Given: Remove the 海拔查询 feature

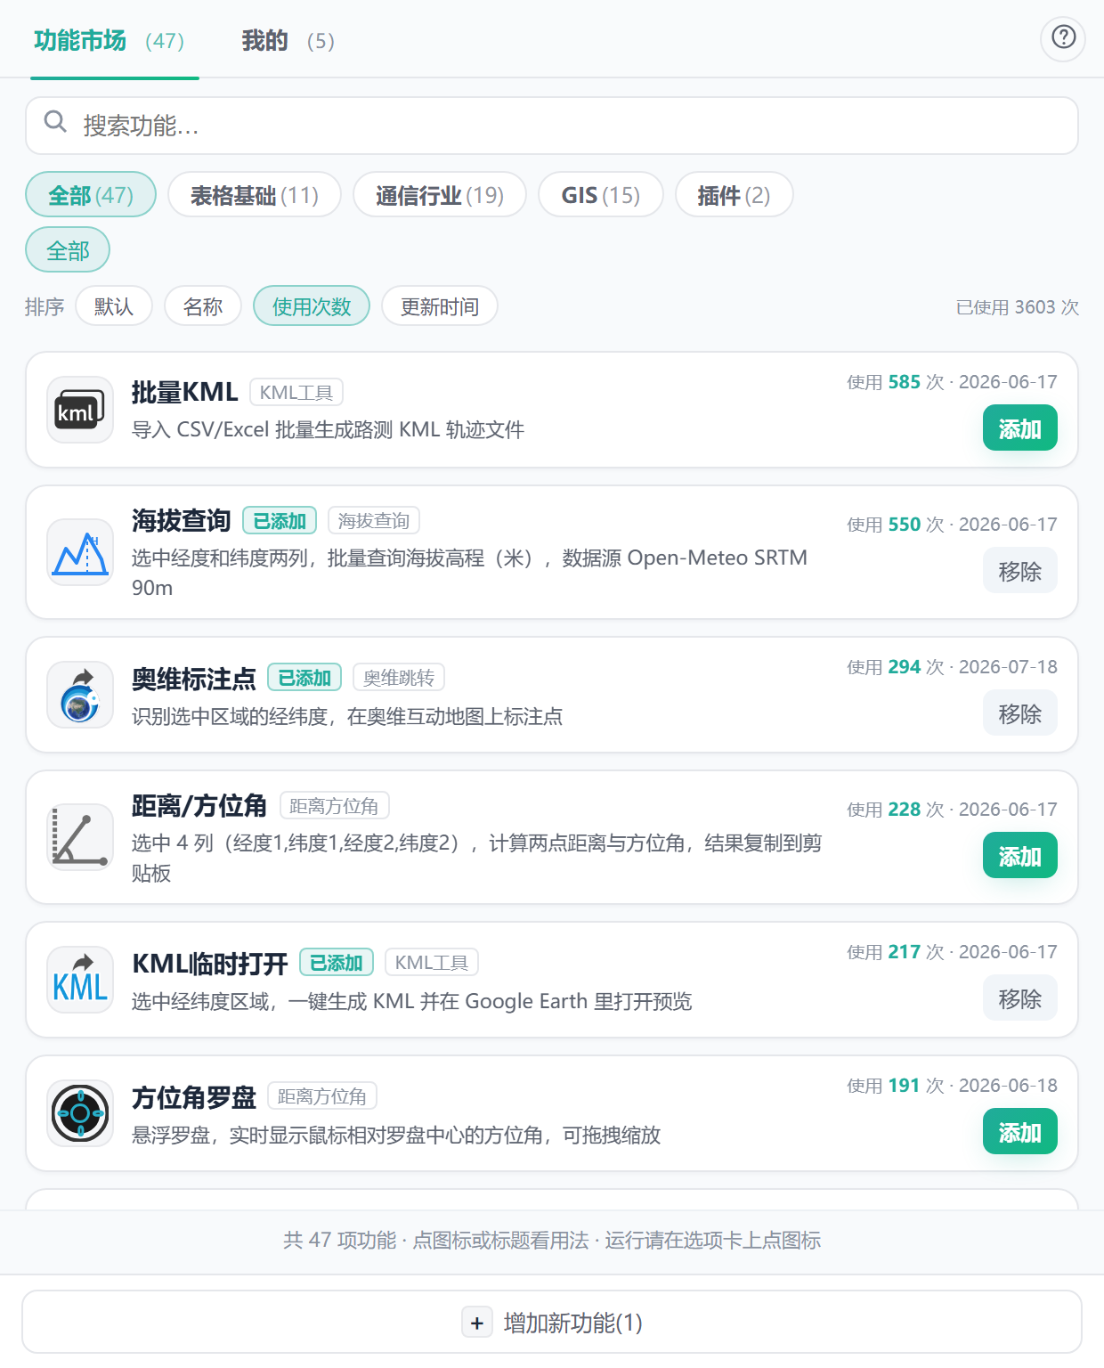Looking at the screenshot, I should [1020, 571].
